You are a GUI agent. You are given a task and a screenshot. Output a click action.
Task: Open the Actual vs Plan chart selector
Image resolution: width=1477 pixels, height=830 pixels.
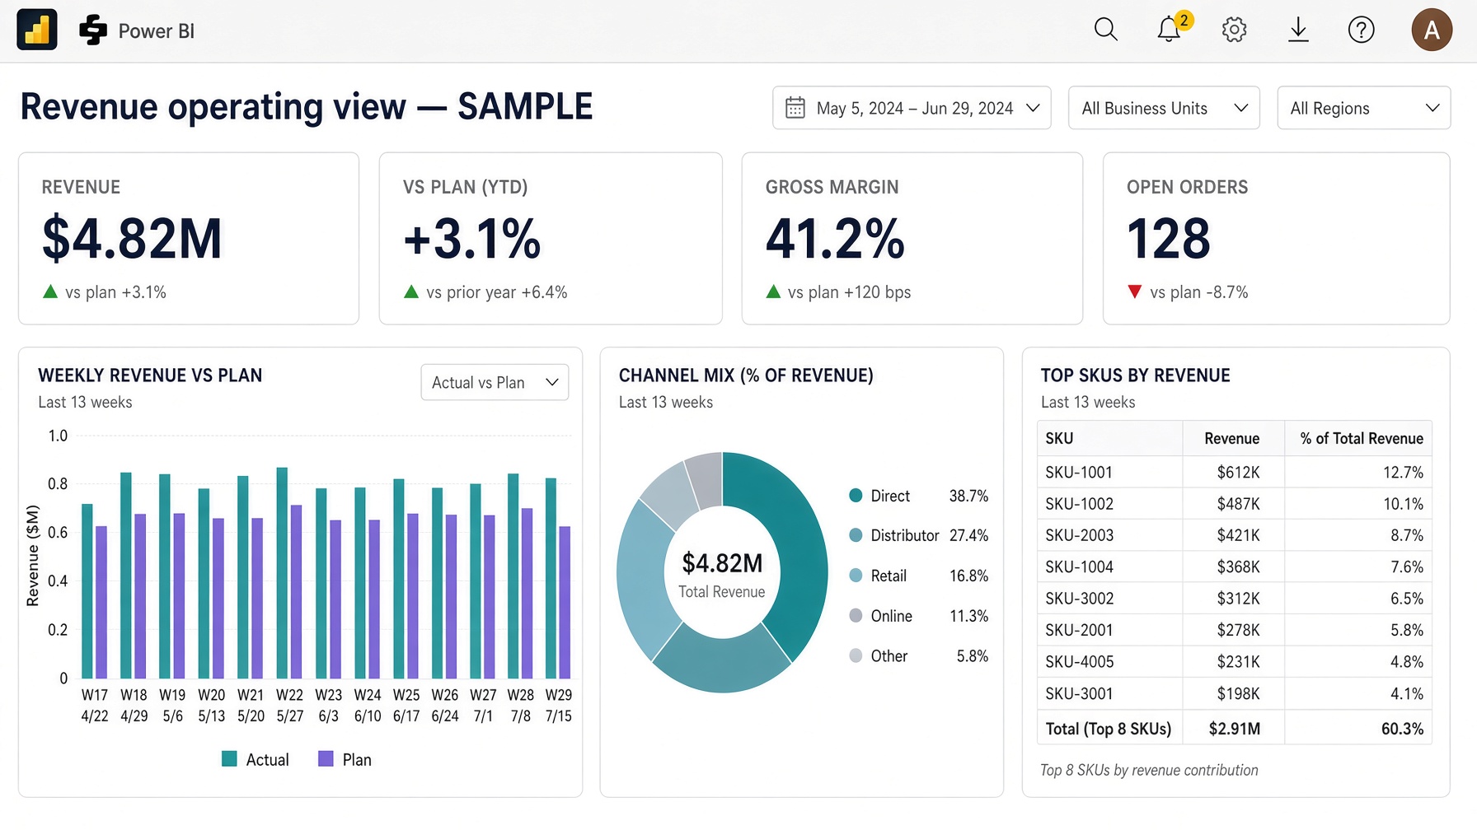point(495,382)
